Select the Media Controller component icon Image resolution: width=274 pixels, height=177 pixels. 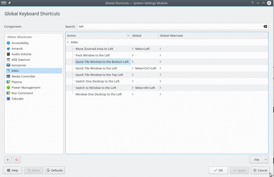[8, 76]
